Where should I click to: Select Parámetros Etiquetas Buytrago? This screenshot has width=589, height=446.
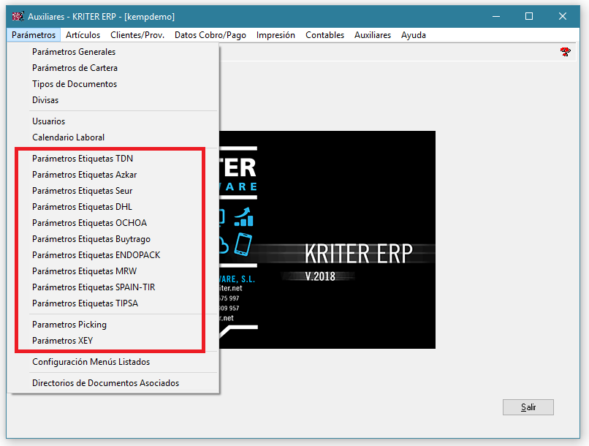tap(113, 239)
